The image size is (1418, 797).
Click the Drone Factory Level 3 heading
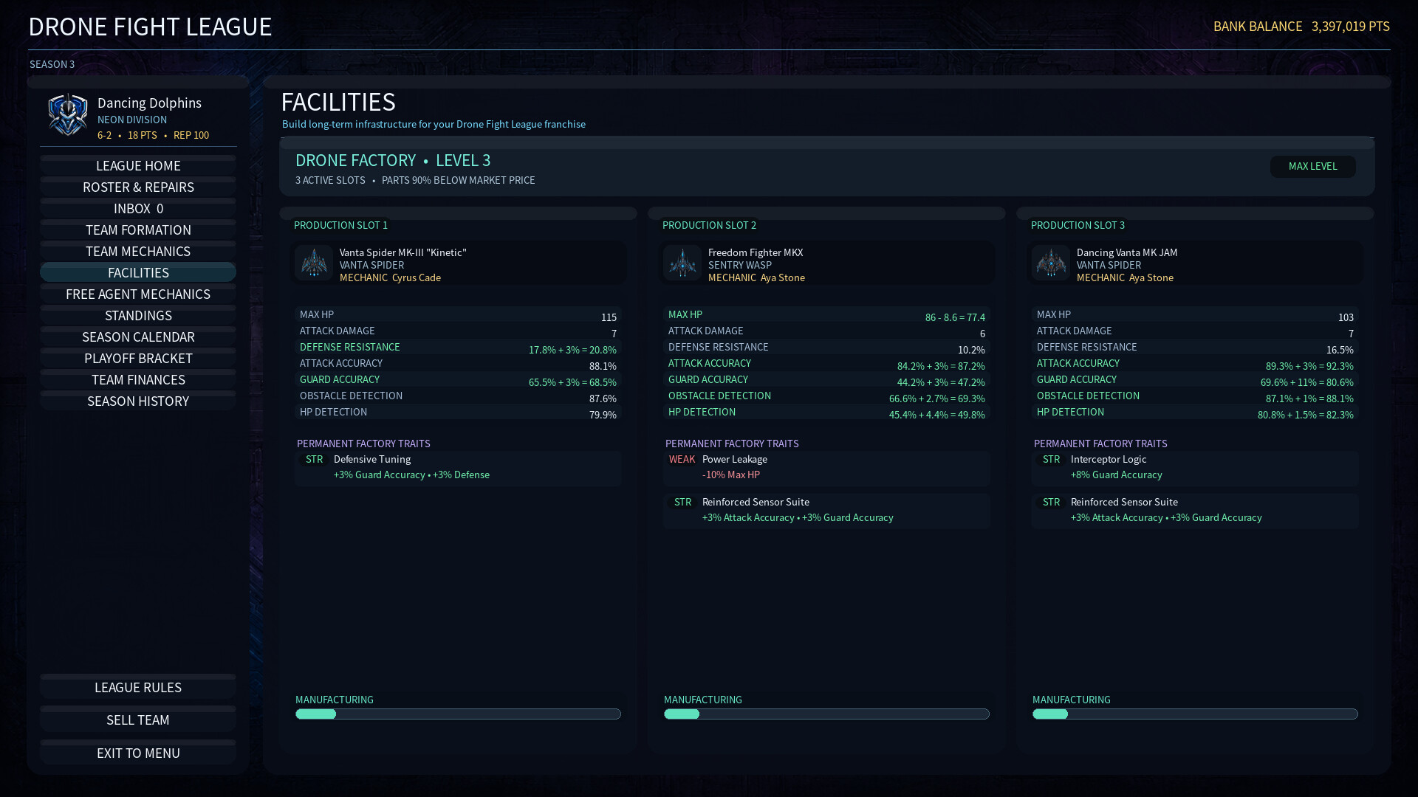(393, 160)
